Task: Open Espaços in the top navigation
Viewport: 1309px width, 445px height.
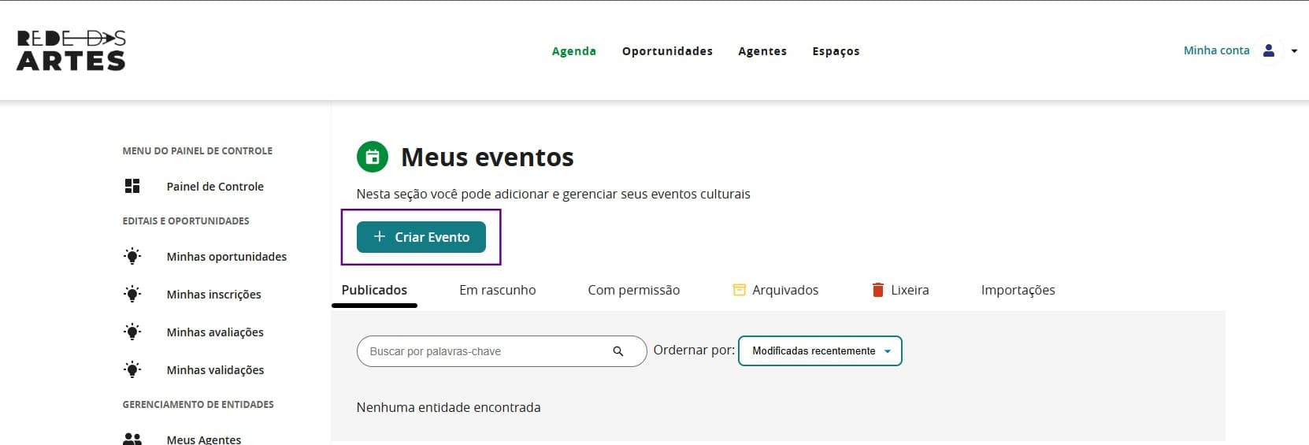Action: [x=836, y=51]
